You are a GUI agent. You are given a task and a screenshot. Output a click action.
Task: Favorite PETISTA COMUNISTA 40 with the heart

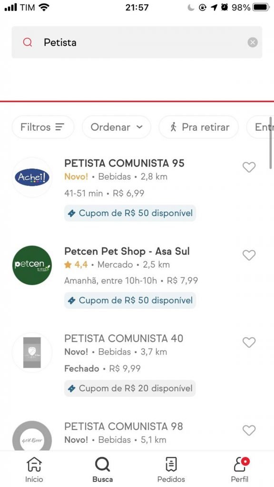[249, 342]
